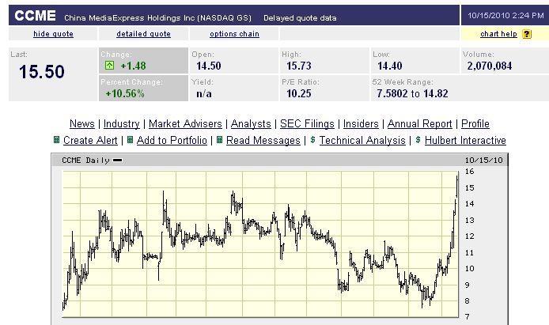Click the company name China MediaExpress Holdings Inc
The image size is (549, 325).
tap(129, 18)
